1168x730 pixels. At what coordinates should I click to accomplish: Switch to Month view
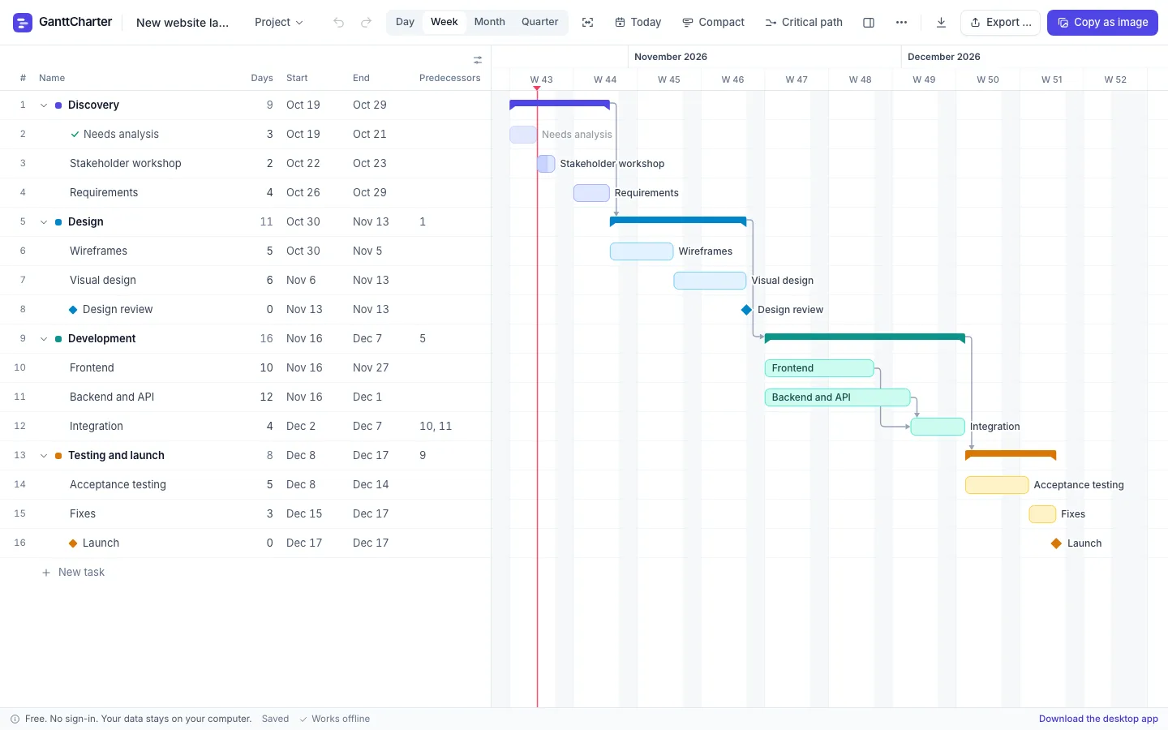[x=489, y=22]
